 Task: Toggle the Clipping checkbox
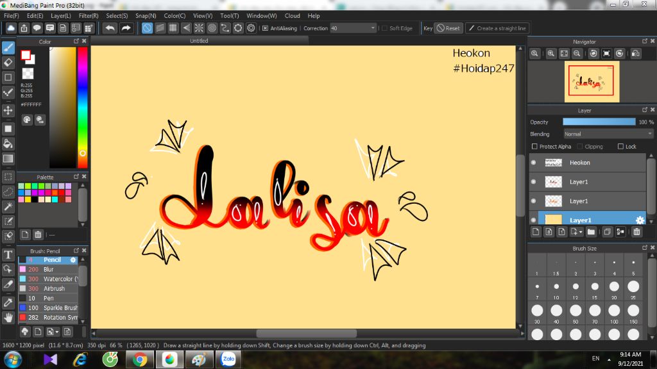[x=580, y=147]
